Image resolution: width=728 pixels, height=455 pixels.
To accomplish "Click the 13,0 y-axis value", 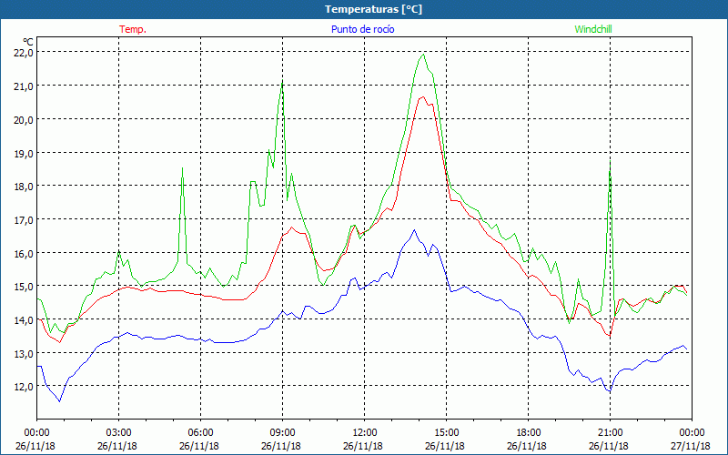I will pyautogui.click(x=24, y=353).
